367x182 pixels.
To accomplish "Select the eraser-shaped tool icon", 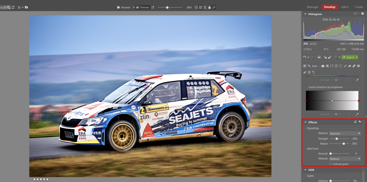I will pyautogui.click(x=305, y=72).
